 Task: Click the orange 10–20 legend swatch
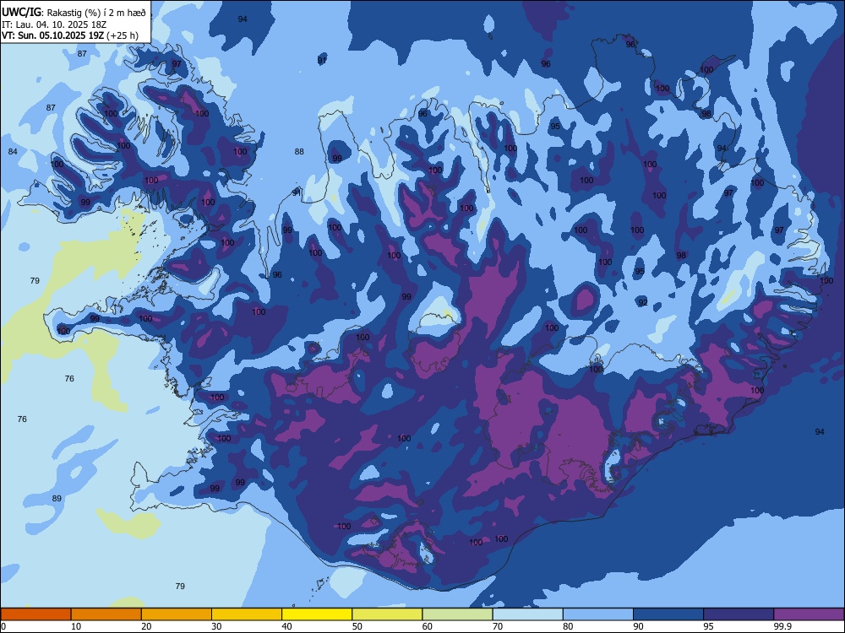coord(106,614)
